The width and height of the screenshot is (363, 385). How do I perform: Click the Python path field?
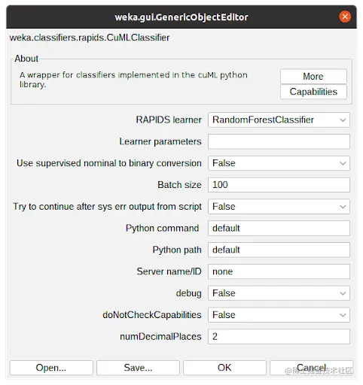[x=279, y=250]
